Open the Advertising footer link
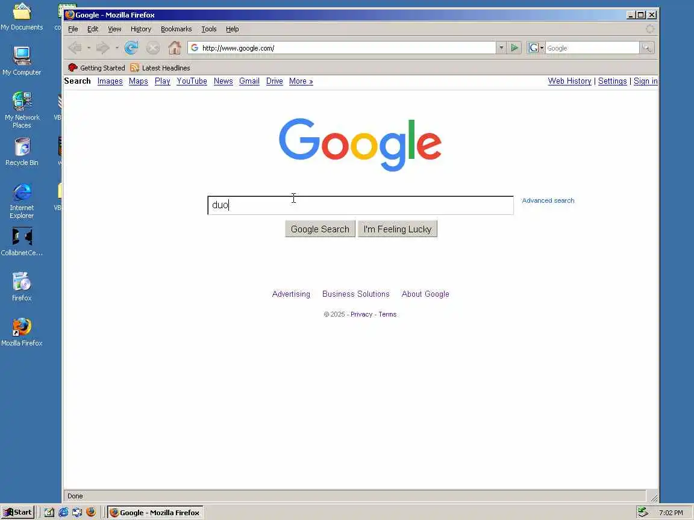 coord(291,294)
